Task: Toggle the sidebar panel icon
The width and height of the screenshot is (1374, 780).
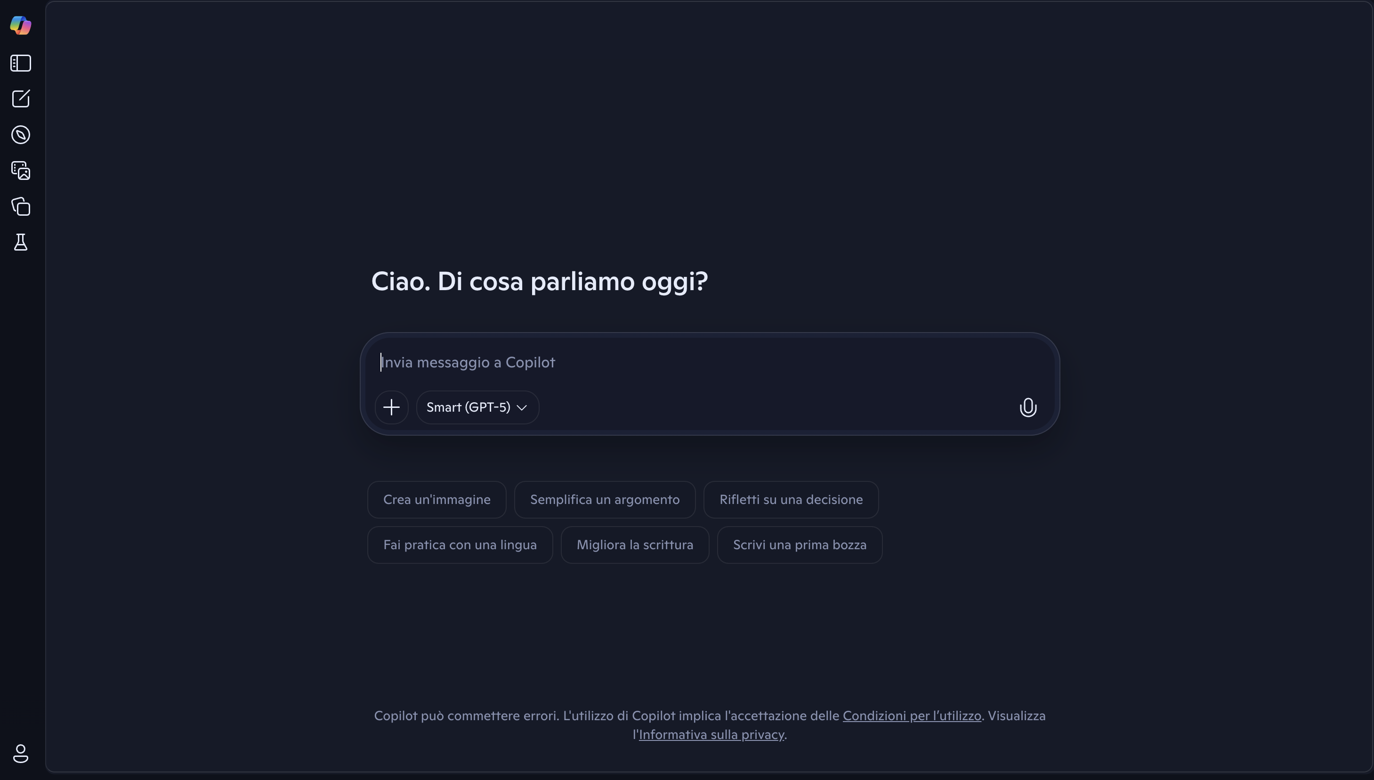Action: (21, 63)
